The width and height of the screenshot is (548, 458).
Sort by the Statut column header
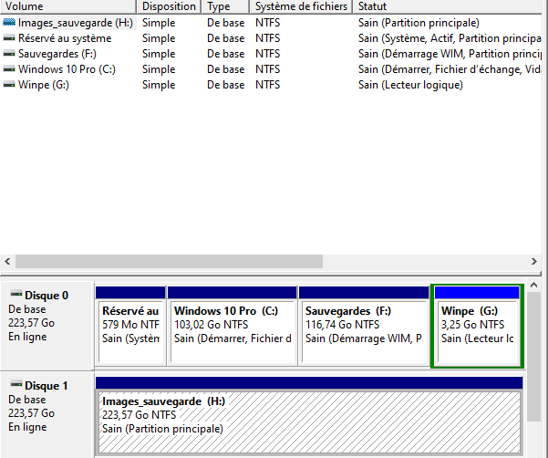coord(448,6)
